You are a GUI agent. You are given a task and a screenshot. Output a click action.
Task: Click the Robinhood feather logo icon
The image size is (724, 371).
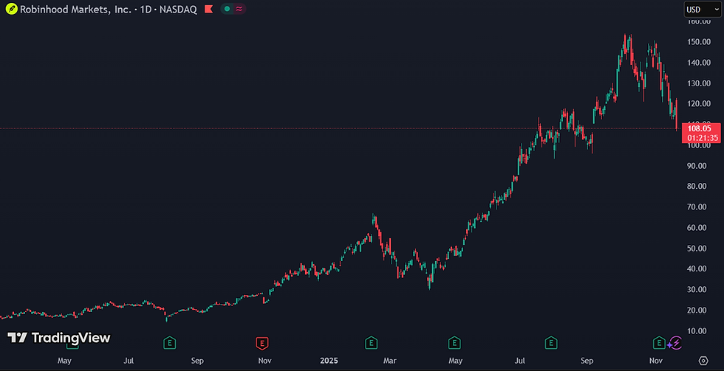[12, 9]
